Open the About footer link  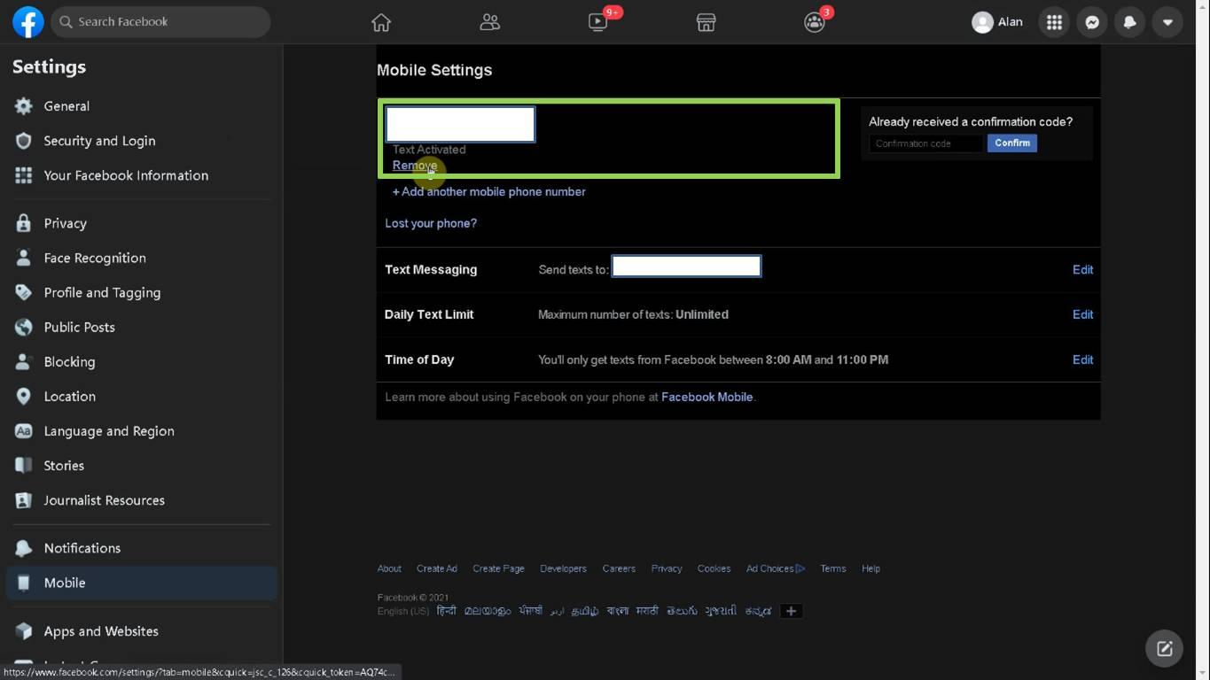pos(389,568)
